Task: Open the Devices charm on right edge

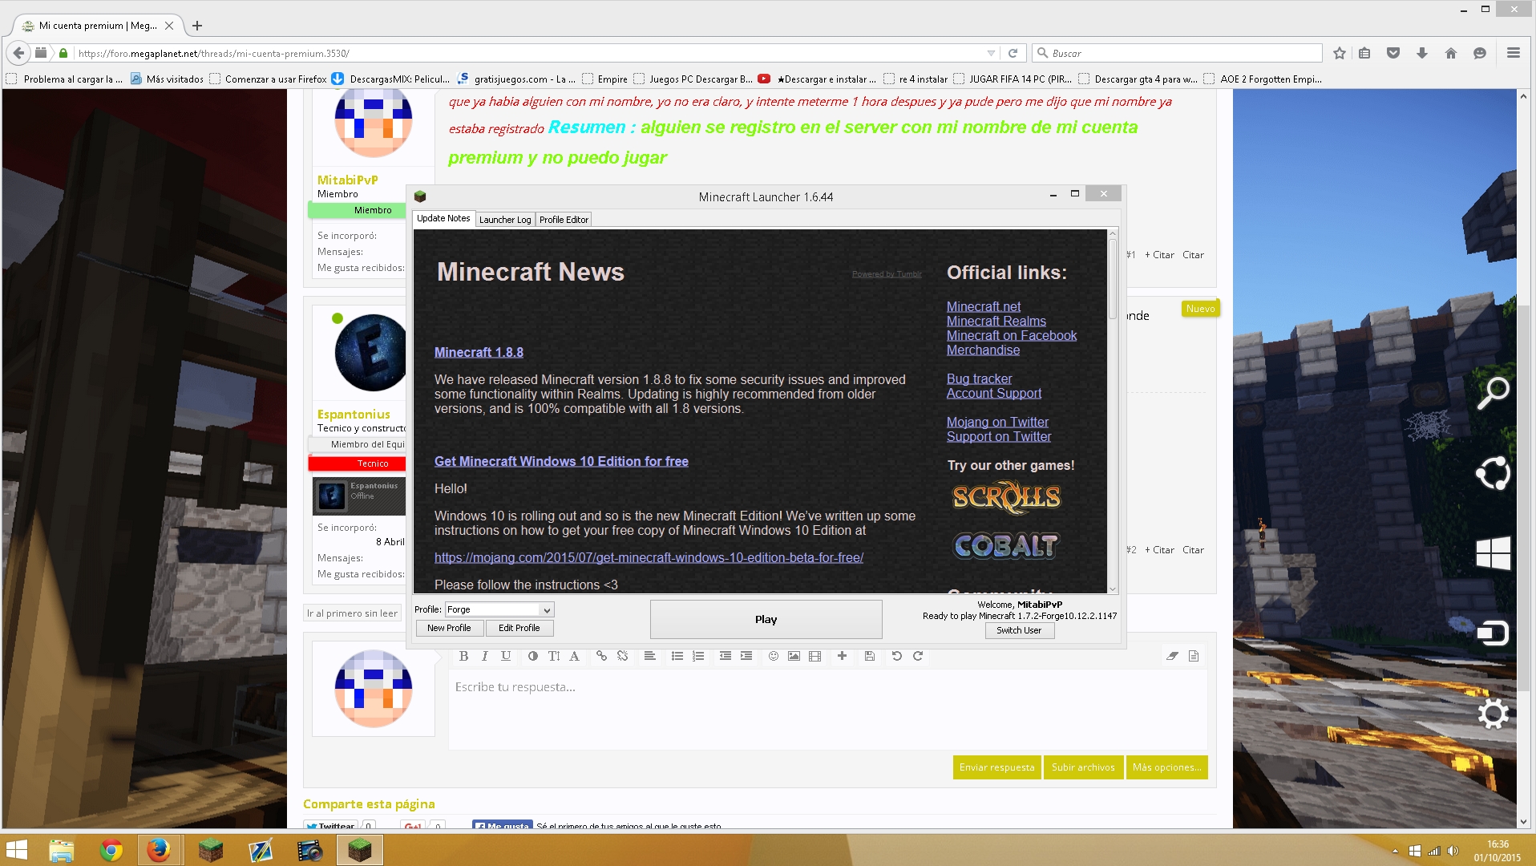Action: click(x=1493, y=633)
